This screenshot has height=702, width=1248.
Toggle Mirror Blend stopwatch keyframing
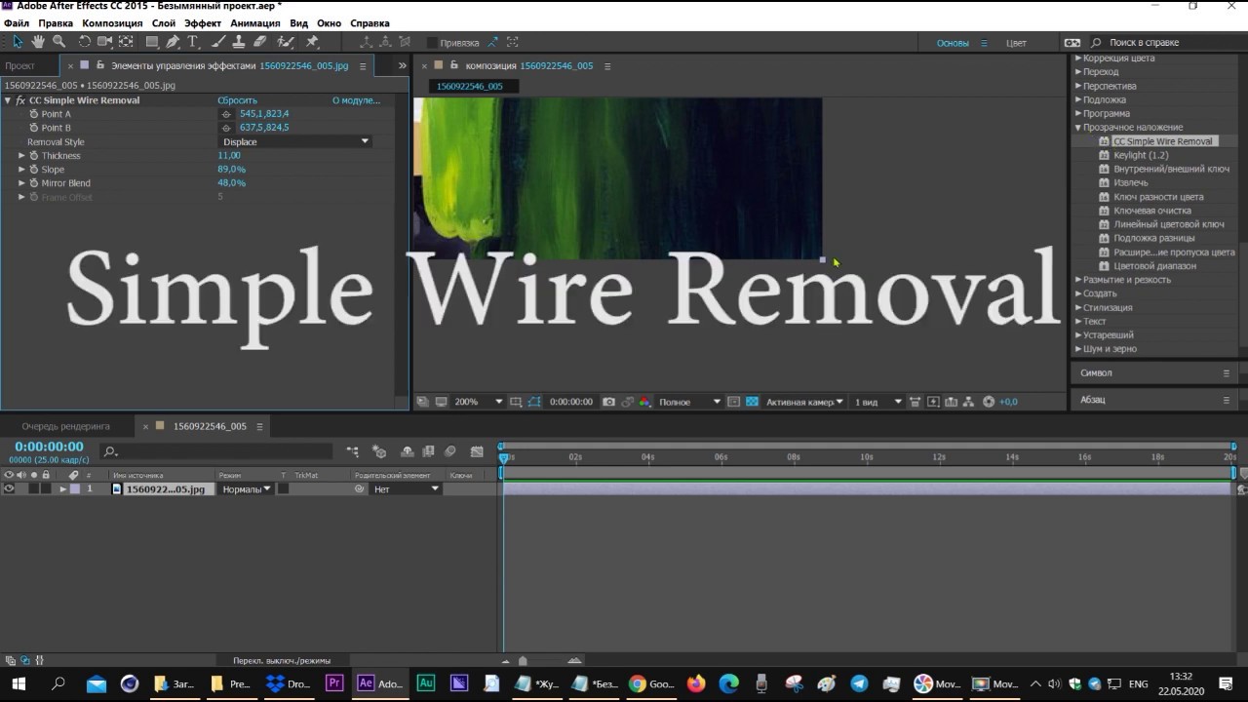tap(33, 183)
